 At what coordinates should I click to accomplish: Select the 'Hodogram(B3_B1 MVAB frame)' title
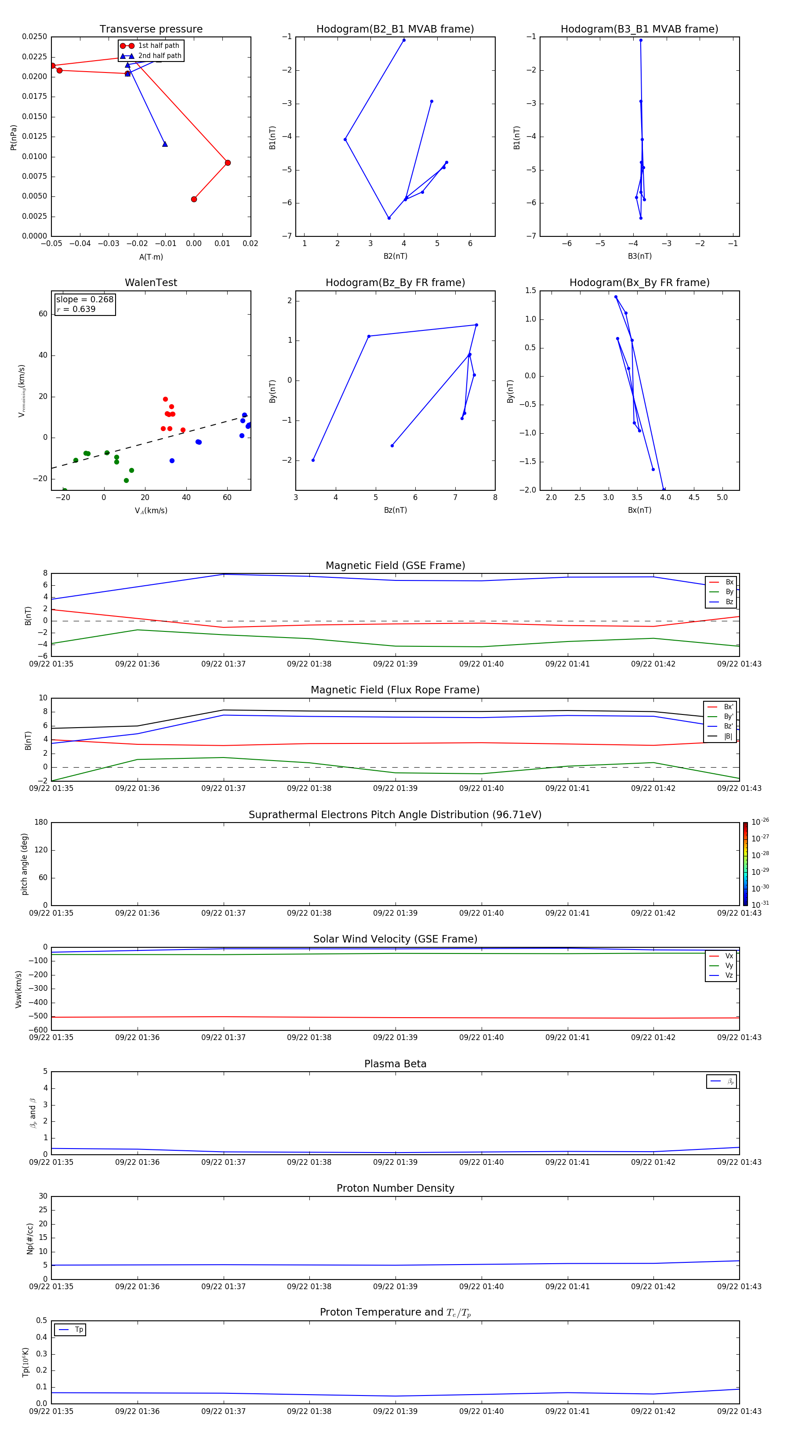639,29
